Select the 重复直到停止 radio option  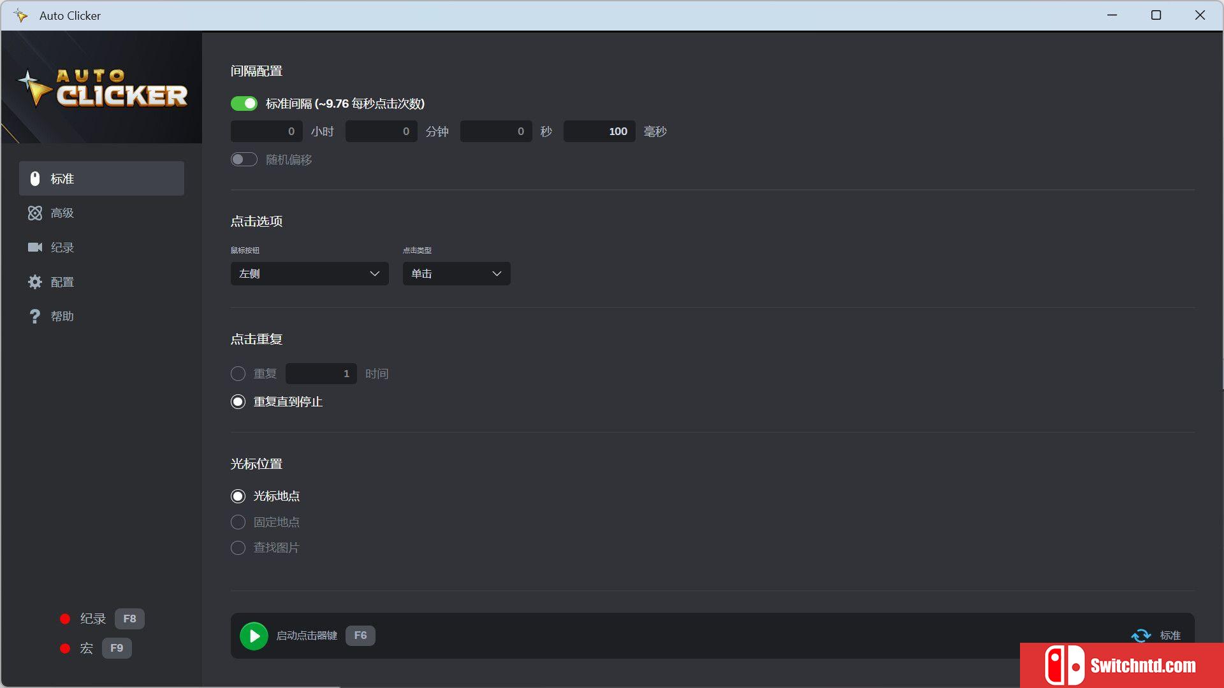238,402
